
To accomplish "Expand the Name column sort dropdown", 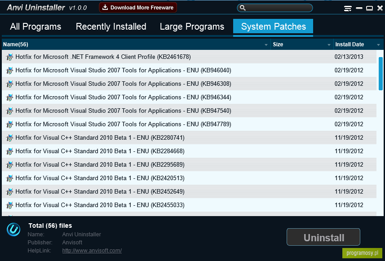I will (x=266, y=44).
